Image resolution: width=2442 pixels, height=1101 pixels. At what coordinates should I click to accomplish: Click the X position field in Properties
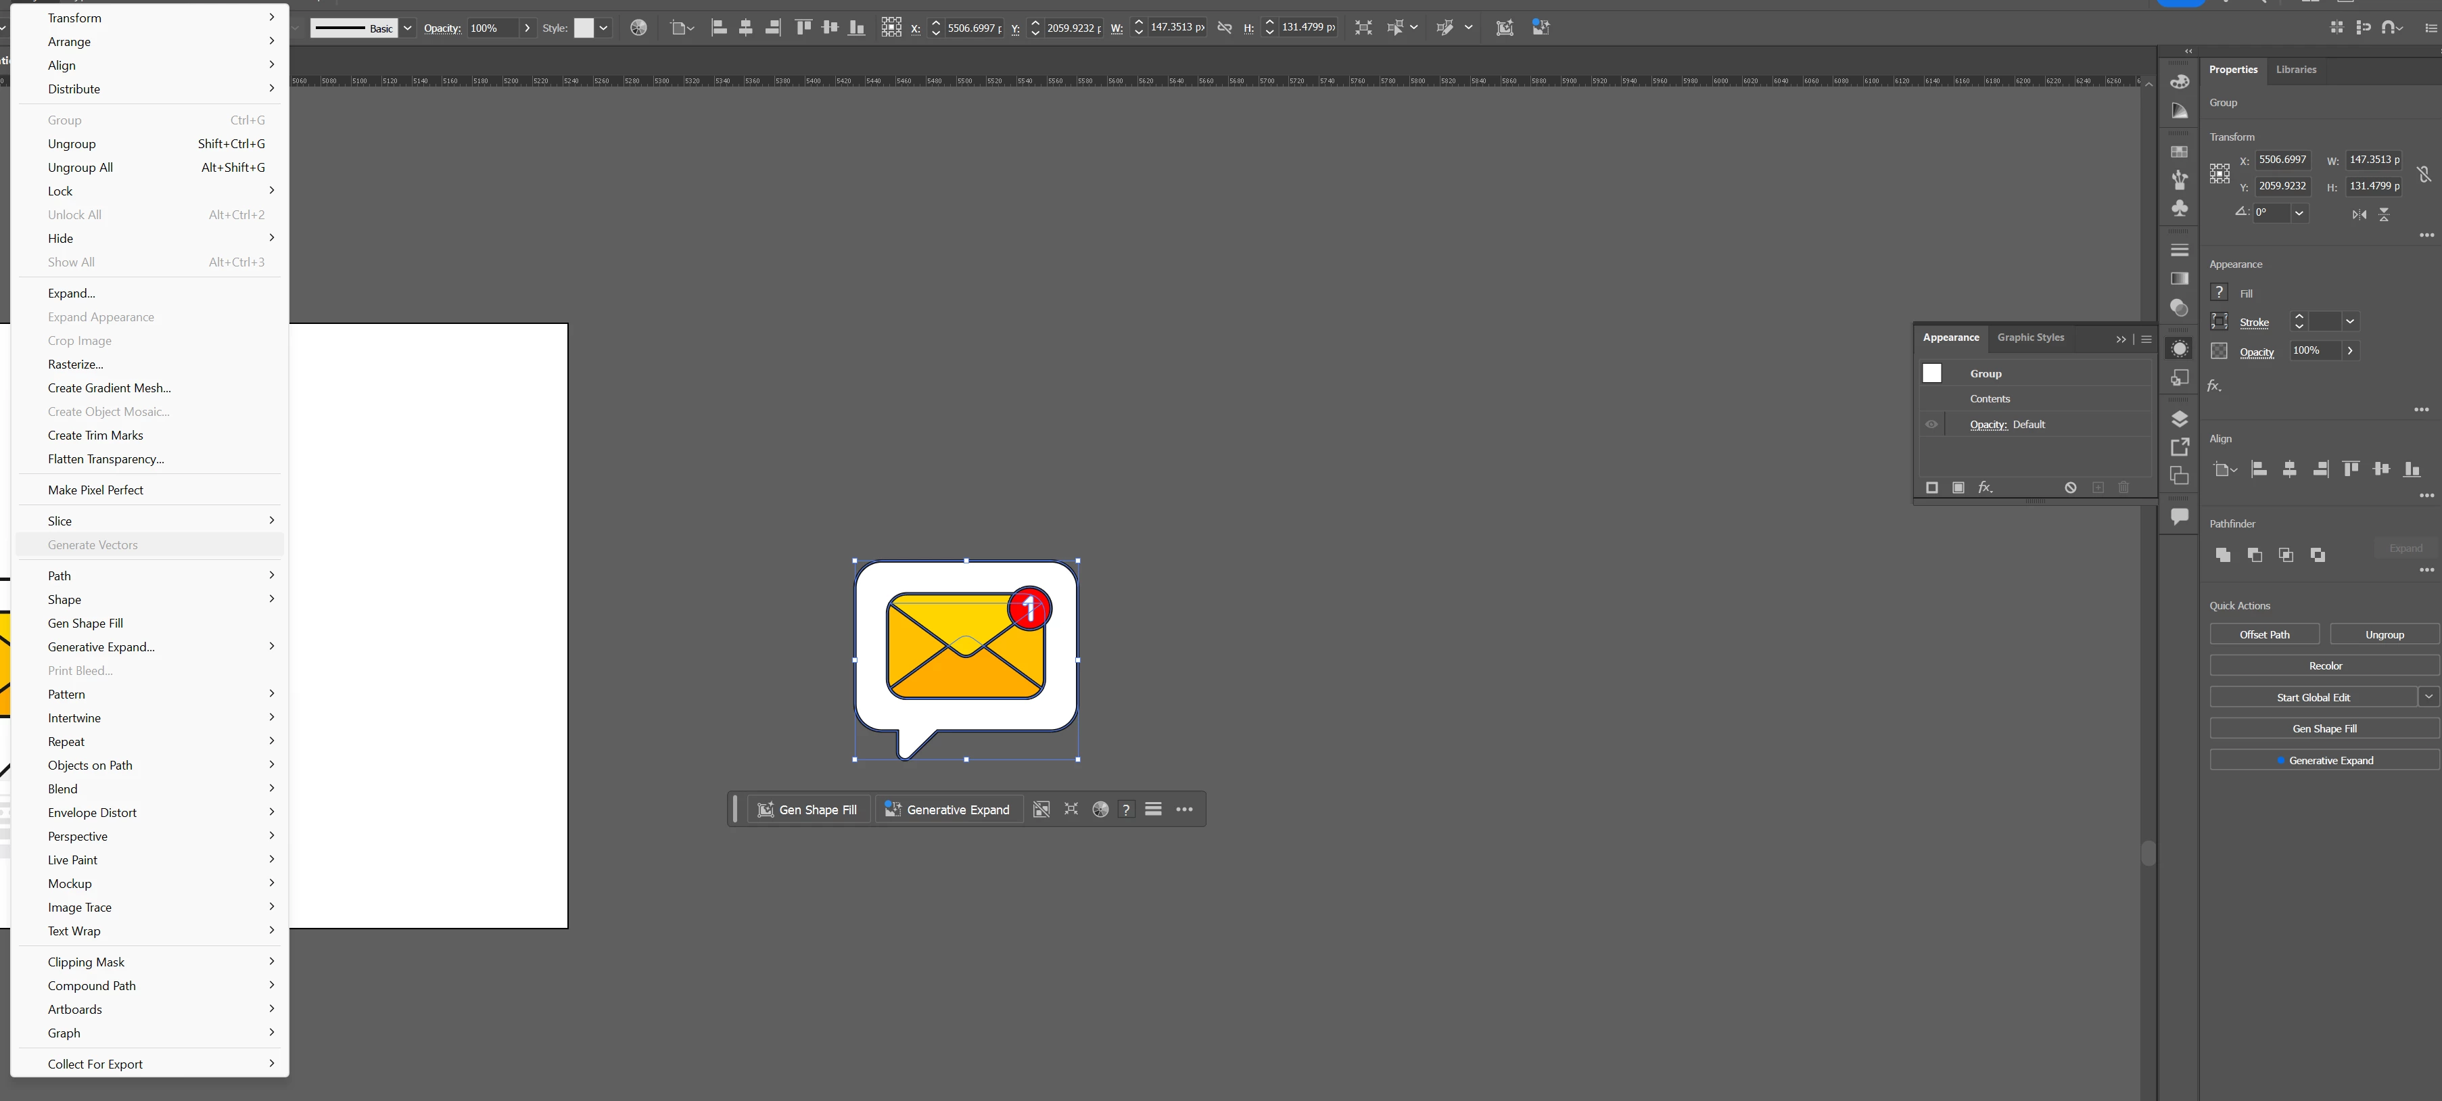click(2282, 160)
